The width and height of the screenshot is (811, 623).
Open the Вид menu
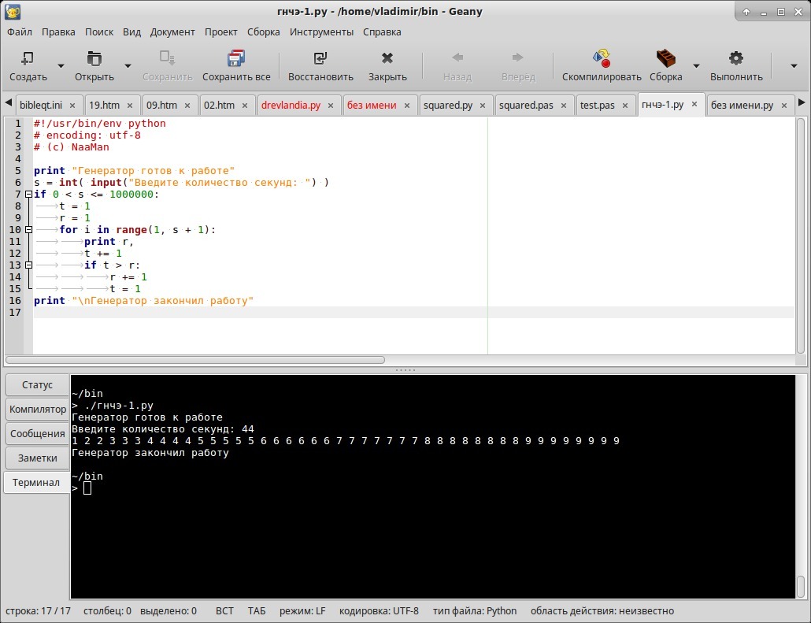(x=132, y=32)
